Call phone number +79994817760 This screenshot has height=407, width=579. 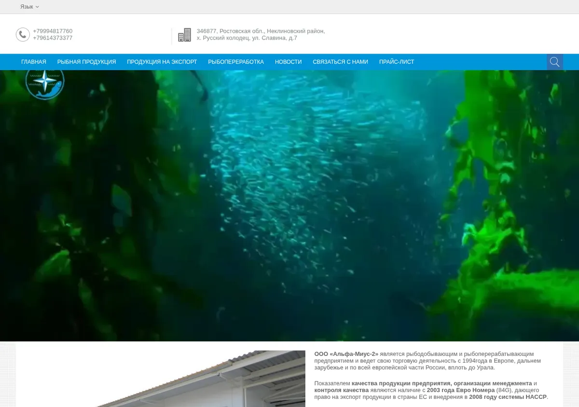pyautogui.click(x=53, y=31)
